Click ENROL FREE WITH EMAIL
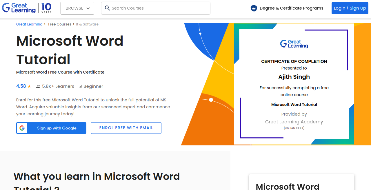The width and height of the screenshot is (371, 190). click(126, 128)
